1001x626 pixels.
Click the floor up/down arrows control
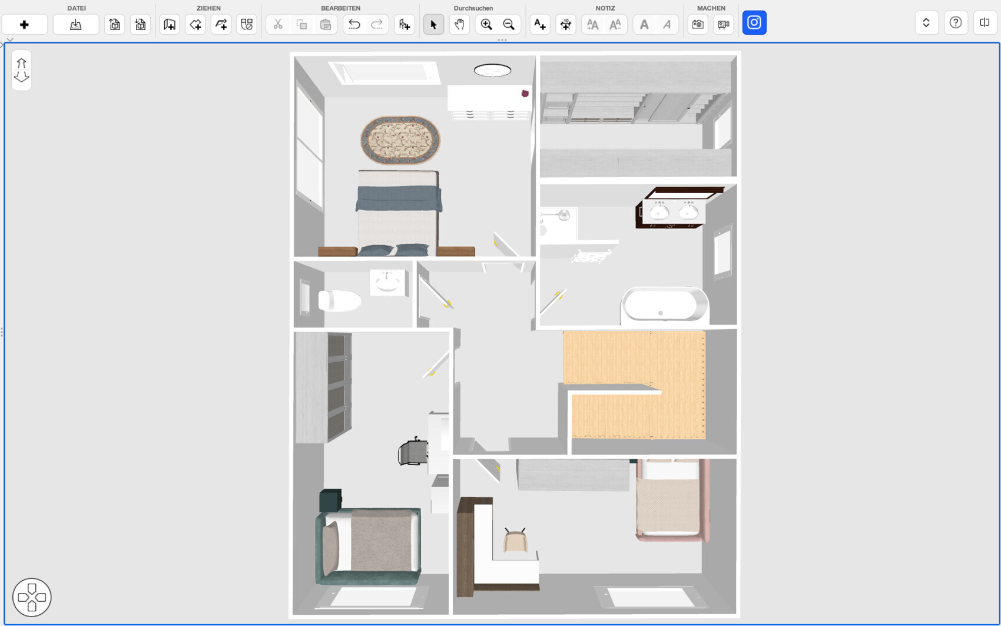pos(21,70)
